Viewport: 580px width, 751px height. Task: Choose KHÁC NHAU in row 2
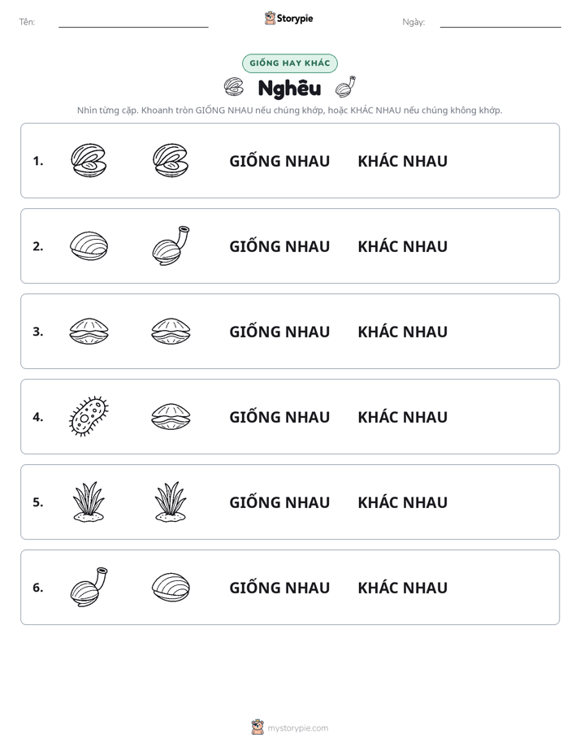click(402, 246)
